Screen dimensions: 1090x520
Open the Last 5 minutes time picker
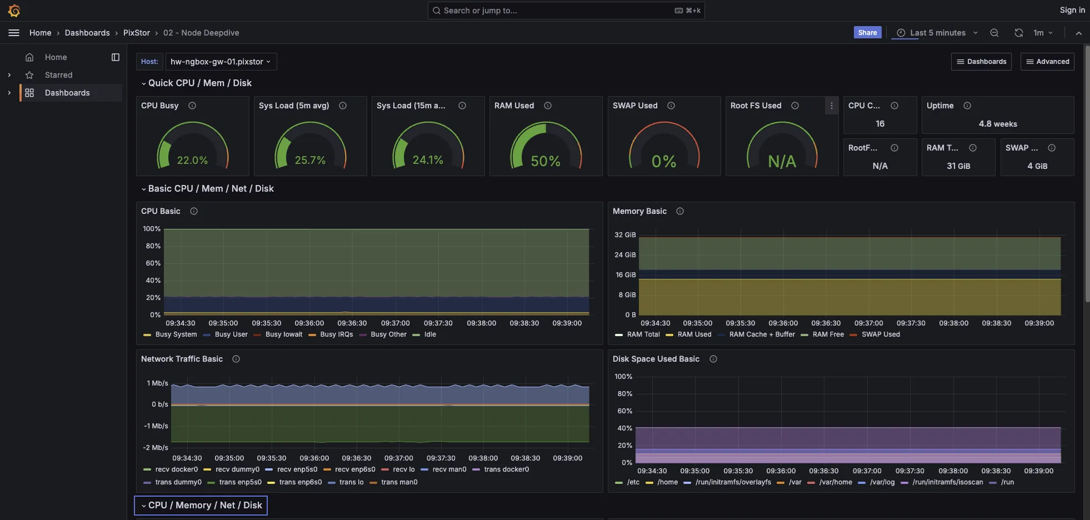937,33
